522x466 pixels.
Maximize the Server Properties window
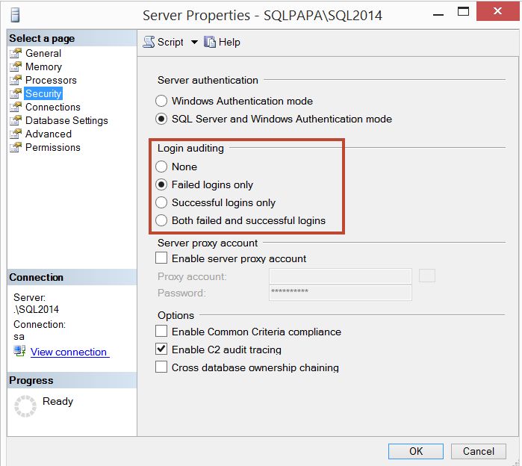(464, 12)
